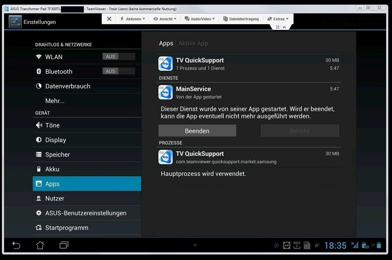
Task: Click the top TV QuickSupport app icon
Action: [x=166, y=64]
